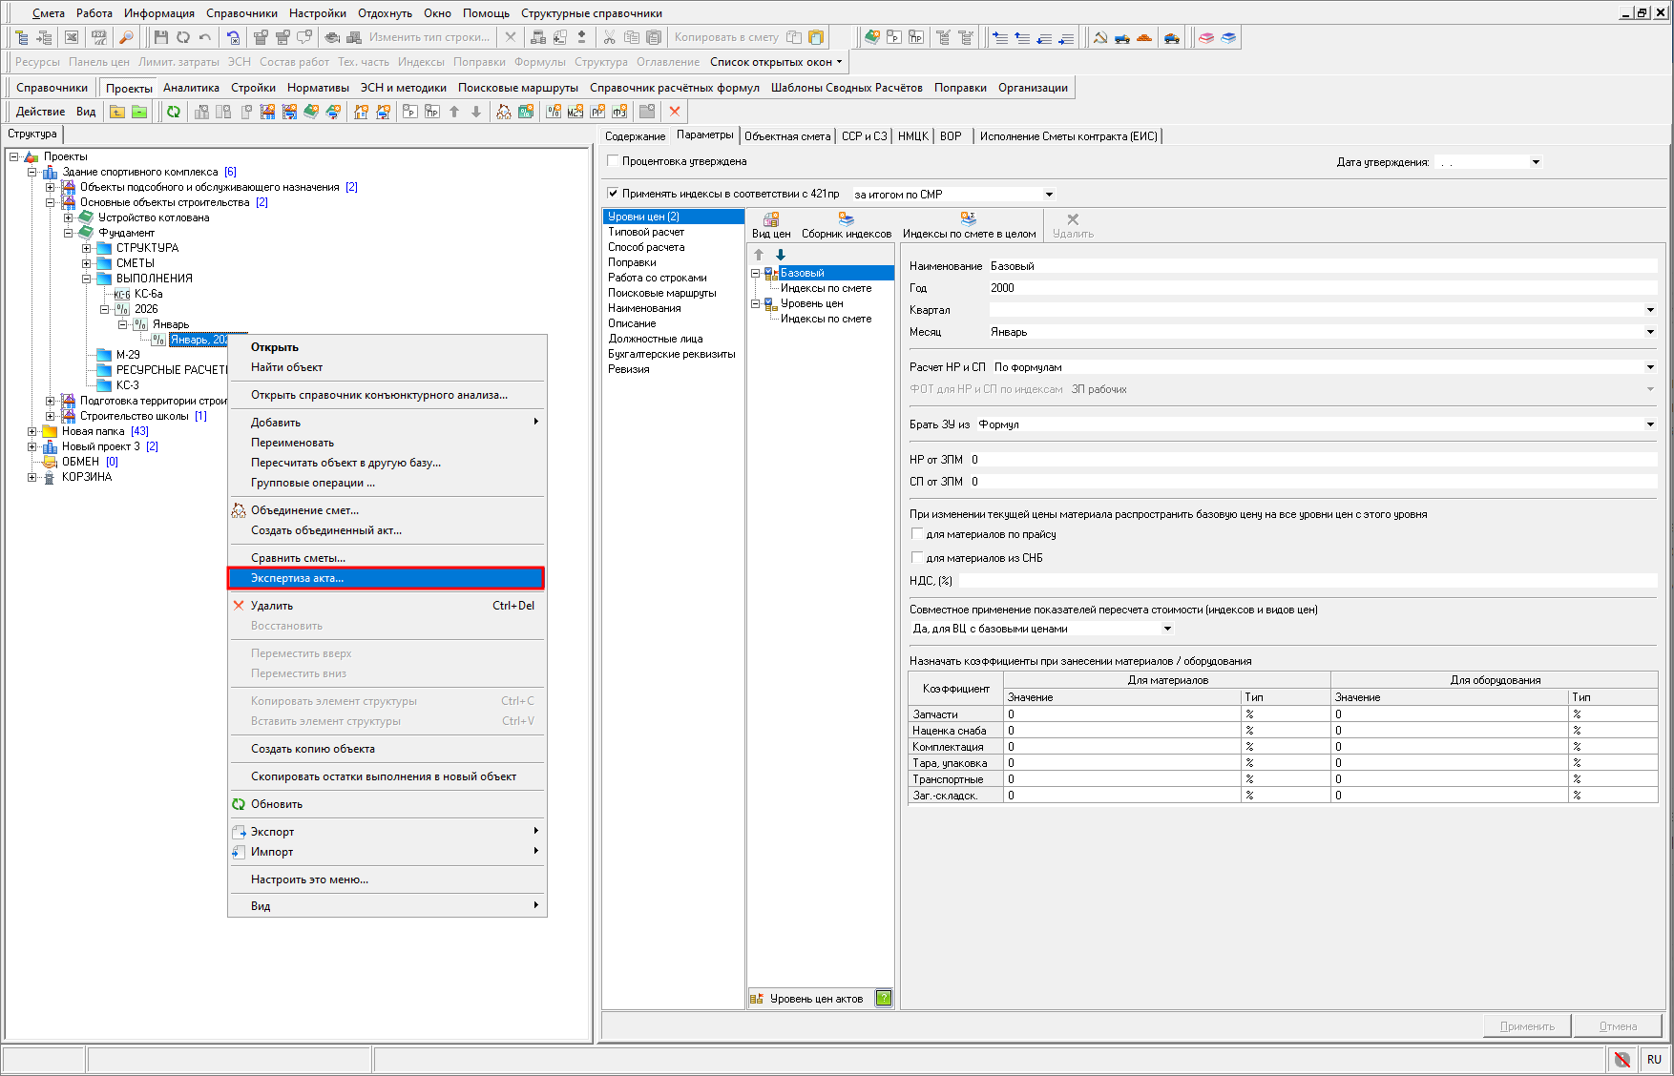The image size is (1674, 1076).
Task: Uncheck 'Применять индексы в соответствии с 421пр'
Action: pos(614,194)
